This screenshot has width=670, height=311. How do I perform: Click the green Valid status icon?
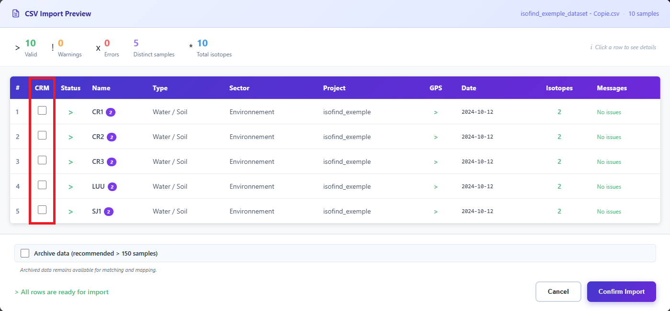click(17, 47)
